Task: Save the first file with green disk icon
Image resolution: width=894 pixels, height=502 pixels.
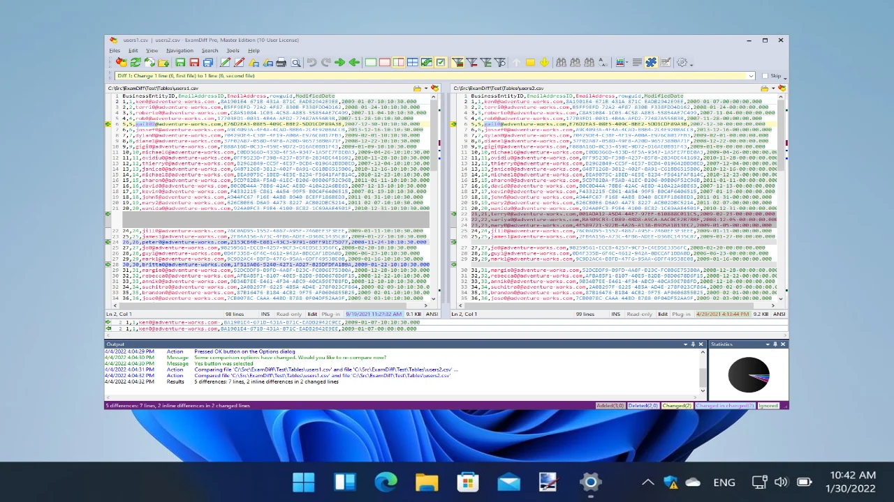Action: (180, 63)
